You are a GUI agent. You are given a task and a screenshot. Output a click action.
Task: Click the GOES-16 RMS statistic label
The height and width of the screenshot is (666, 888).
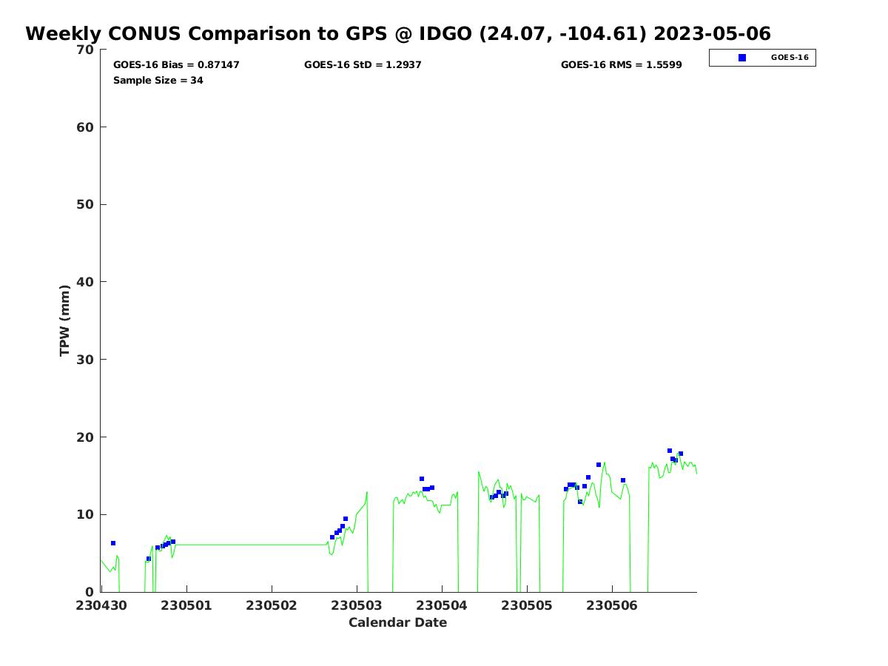[621, 65]
